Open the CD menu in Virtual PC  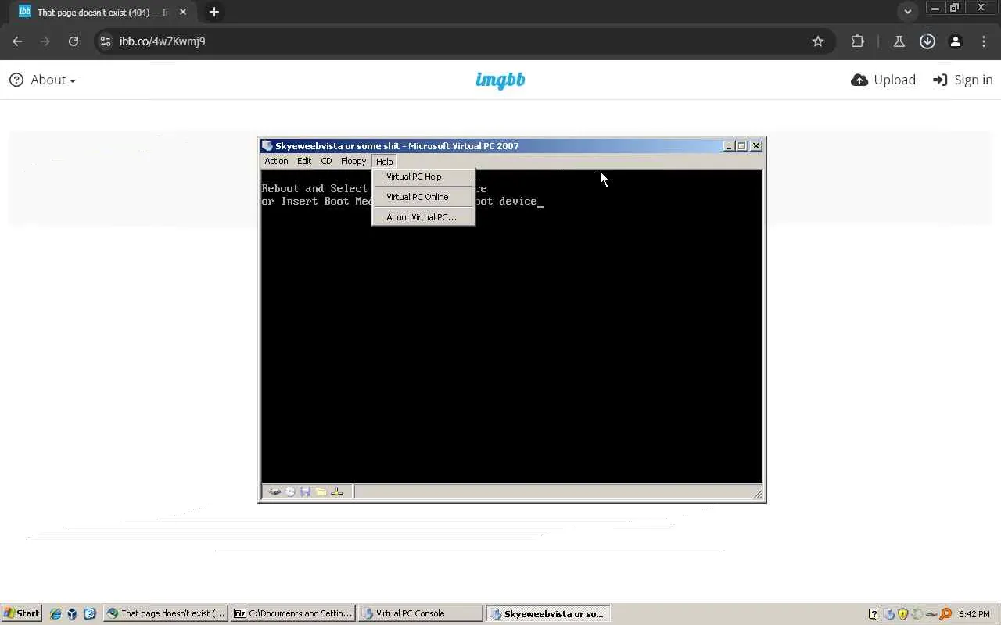coord(326,161)
